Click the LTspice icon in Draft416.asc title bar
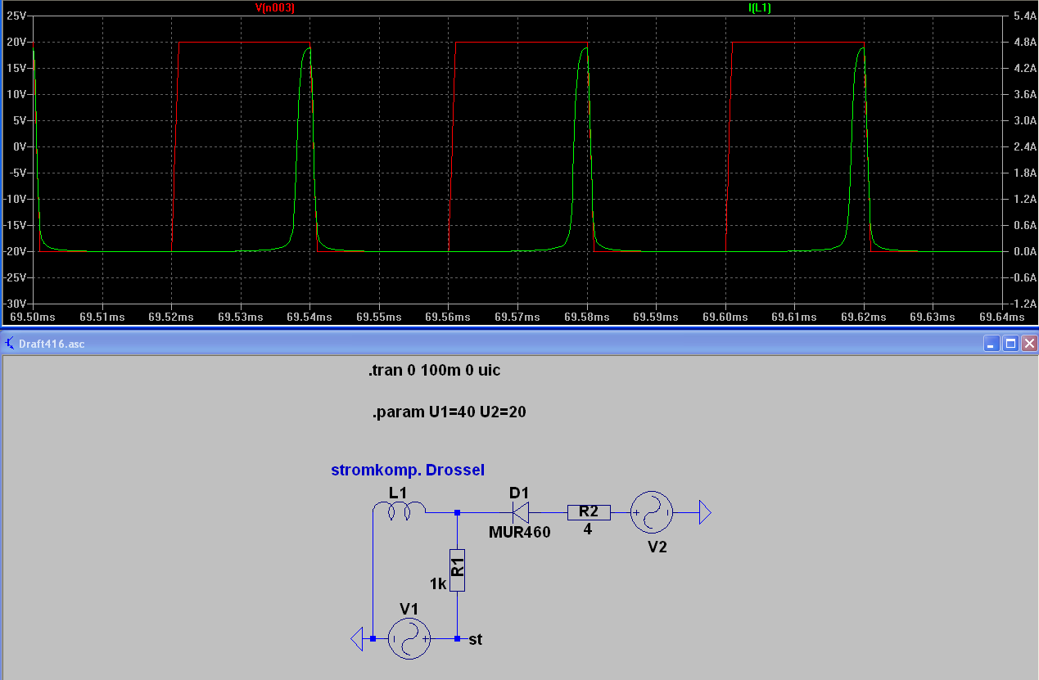The image size is (1039, 680). coord(10,344)
